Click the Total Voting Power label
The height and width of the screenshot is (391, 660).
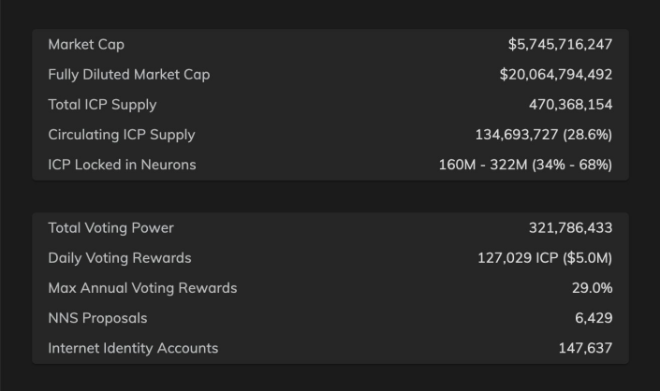click(110, 228)
